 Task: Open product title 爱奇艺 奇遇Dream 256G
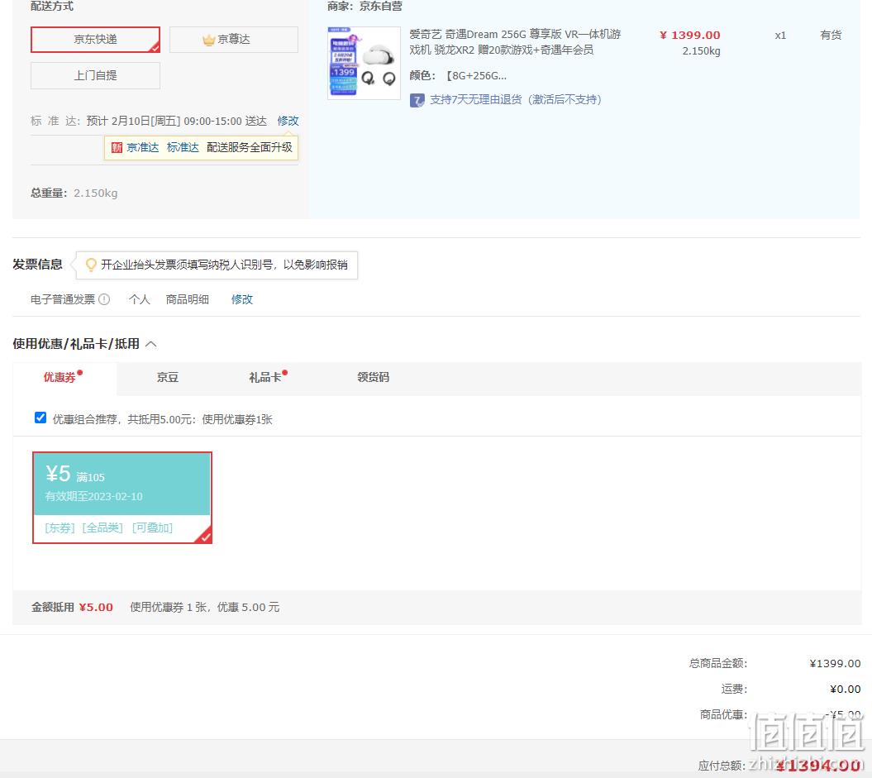(515, 42)
